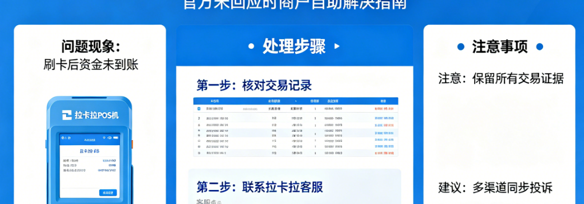Click the Lakala logo icon on POS machine
The width and height of the screenshot is (584, 204).
coord(67,115)
